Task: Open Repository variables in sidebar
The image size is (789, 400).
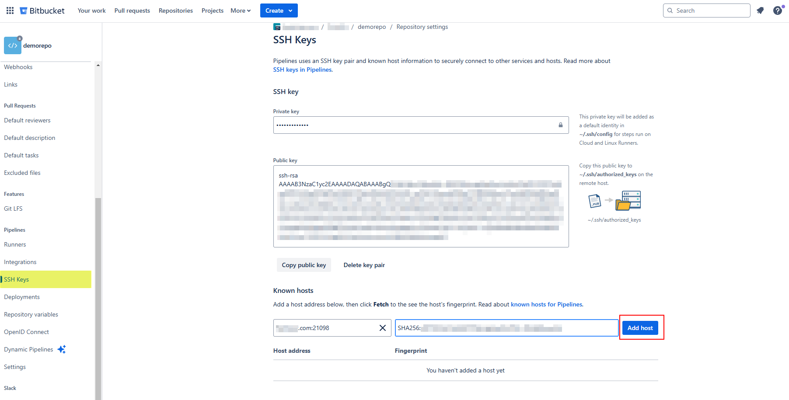Action: [x=31, y=314]
